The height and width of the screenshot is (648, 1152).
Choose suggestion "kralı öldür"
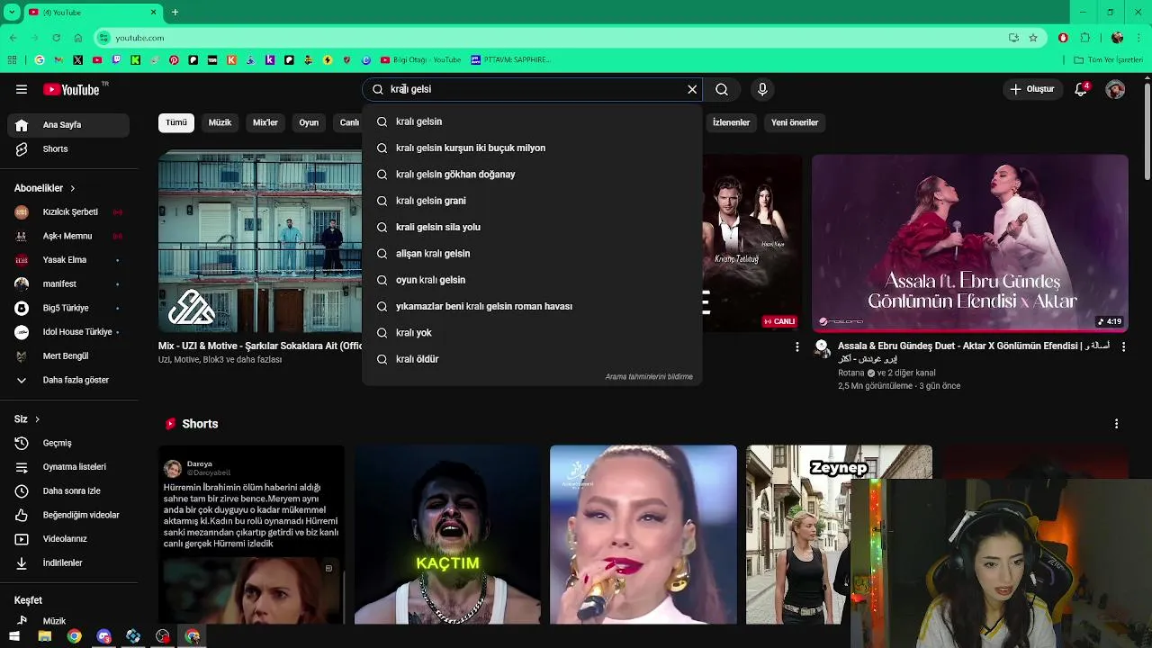(x=532, y=359)
